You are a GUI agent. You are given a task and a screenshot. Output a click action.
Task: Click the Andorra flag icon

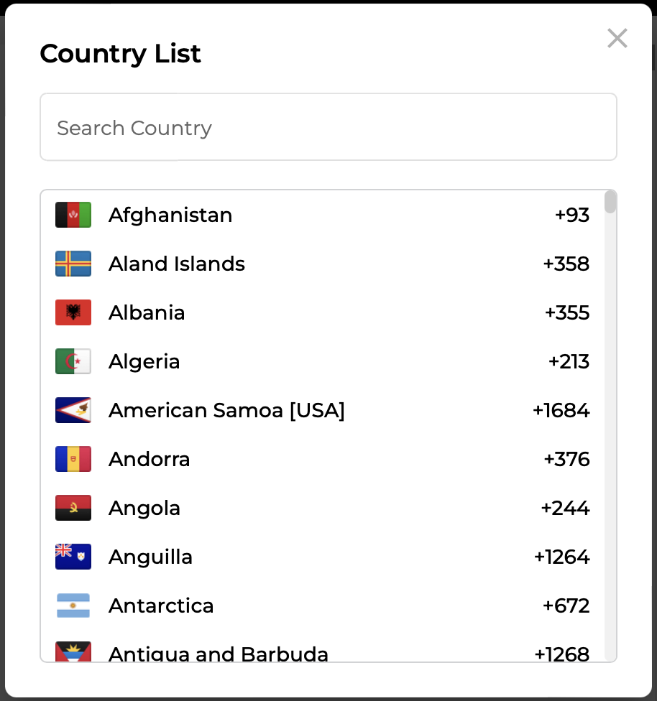point(73,459)
